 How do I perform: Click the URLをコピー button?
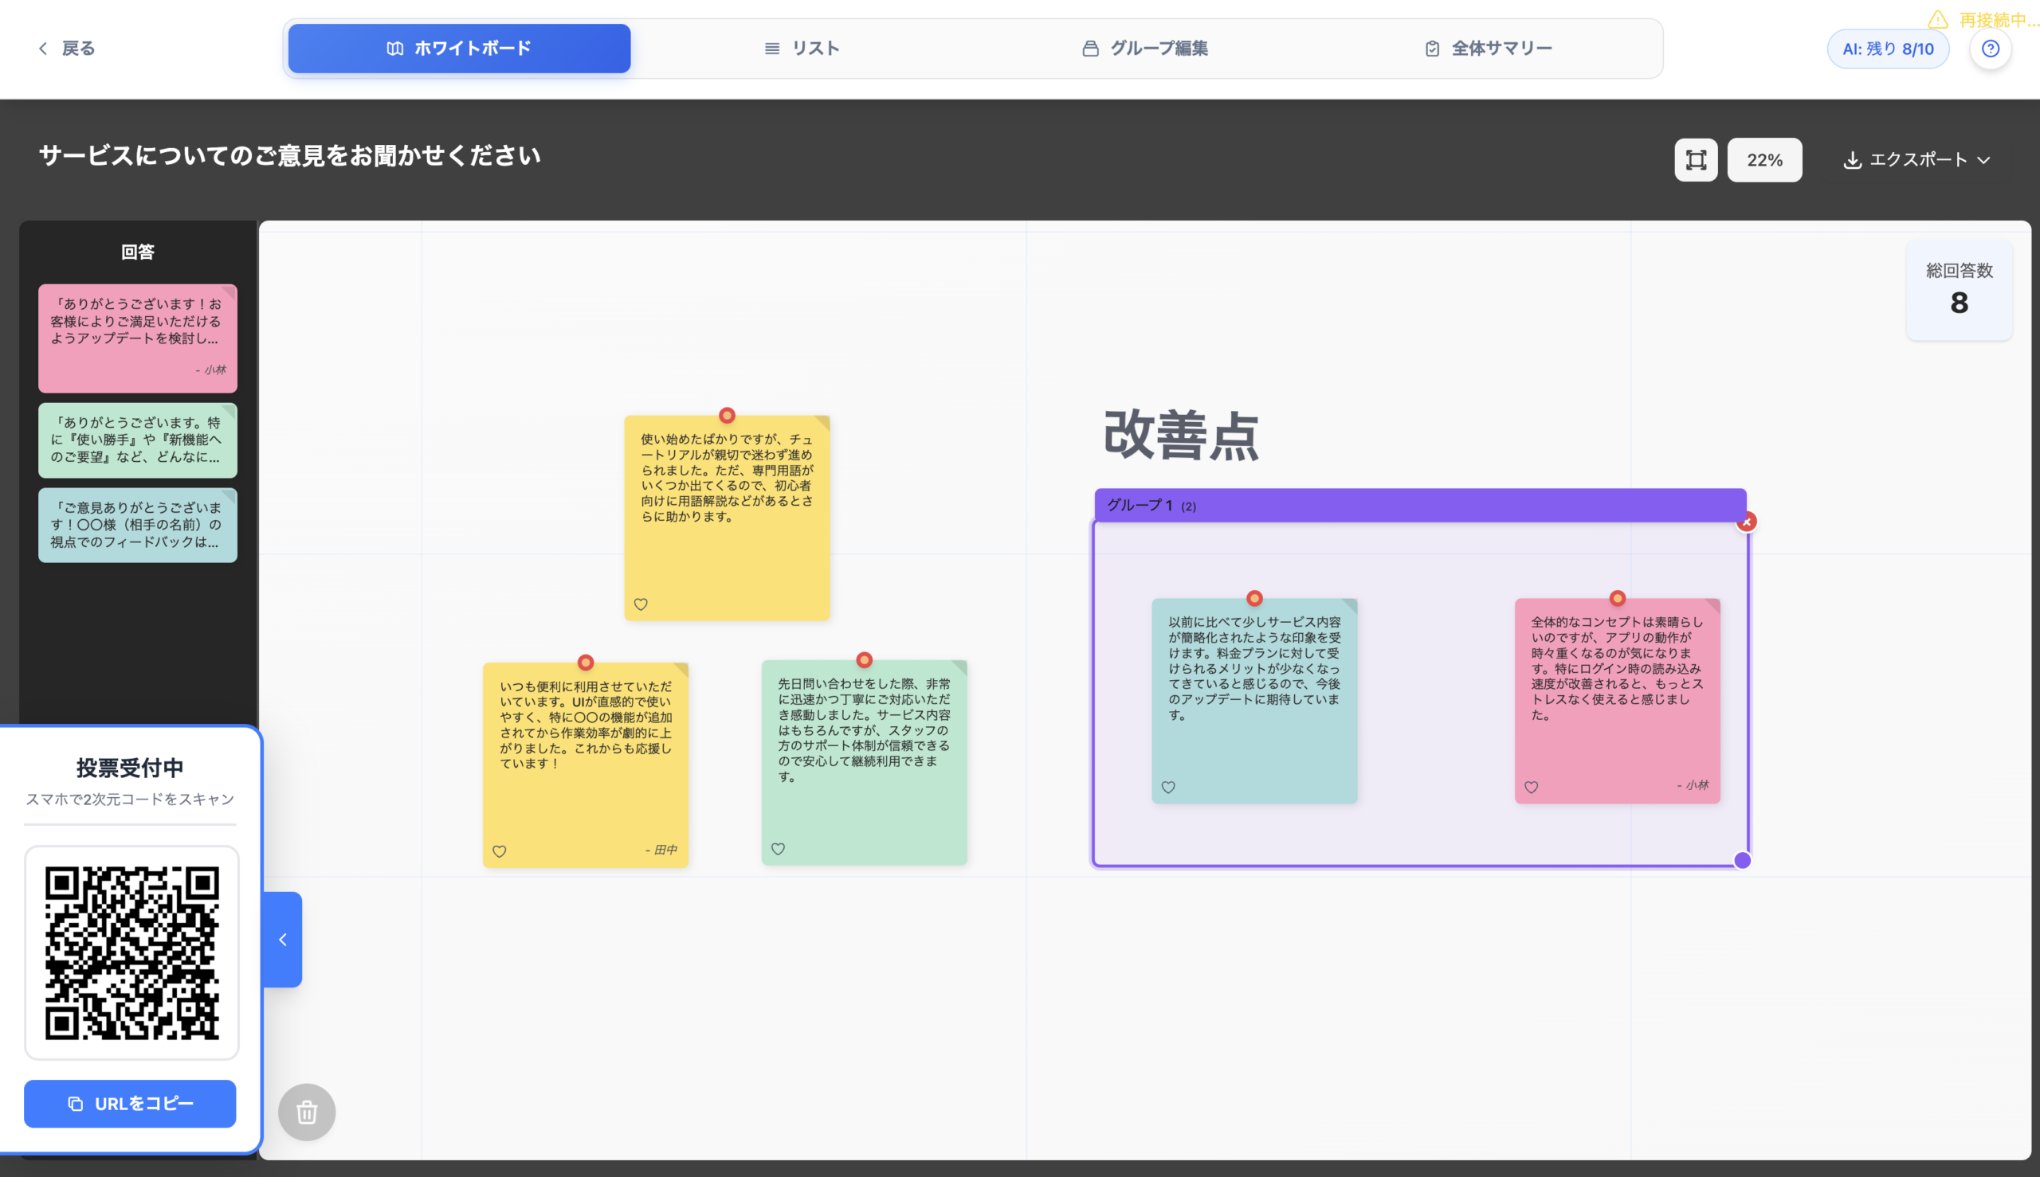click(x=129, y=1104)
